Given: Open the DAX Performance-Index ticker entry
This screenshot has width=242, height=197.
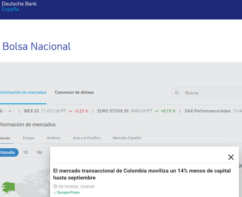Looking at the screenshot, I should 207,111.
